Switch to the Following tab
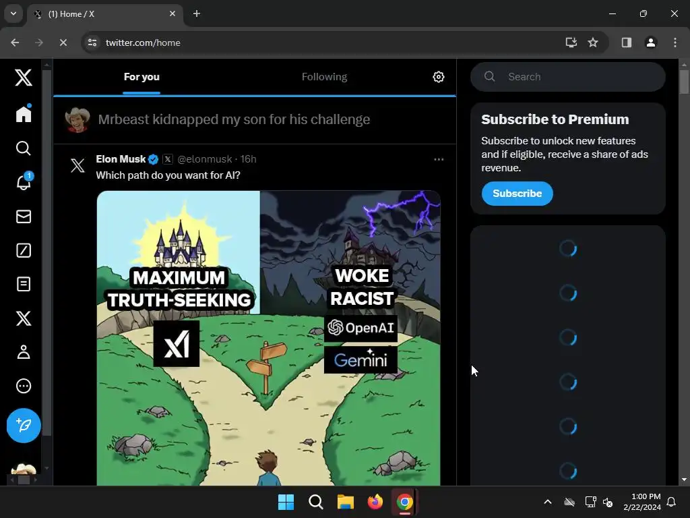 pos(324,77)
